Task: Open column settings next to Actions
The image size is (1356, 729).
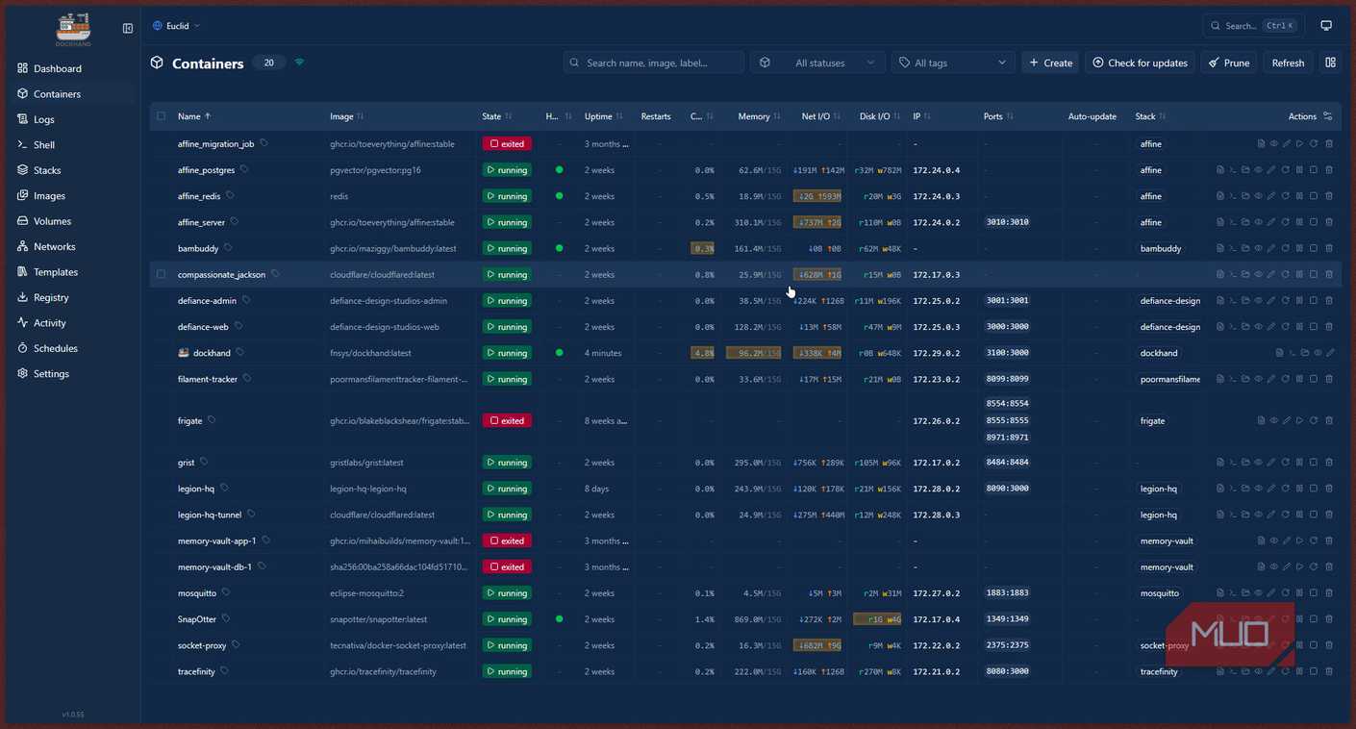Action: [1328, 116]
